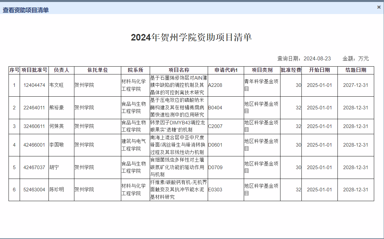Viewport: 384px width, 239px height.
Task: Click the title 2024年贺州学院资助项目清单
Action: pyautogui.click(x=191, y=38)
